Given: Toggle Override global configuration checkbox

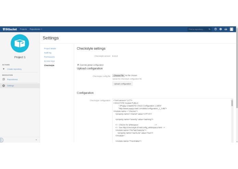Looking at the screenshot, I should tap(78, 65).
